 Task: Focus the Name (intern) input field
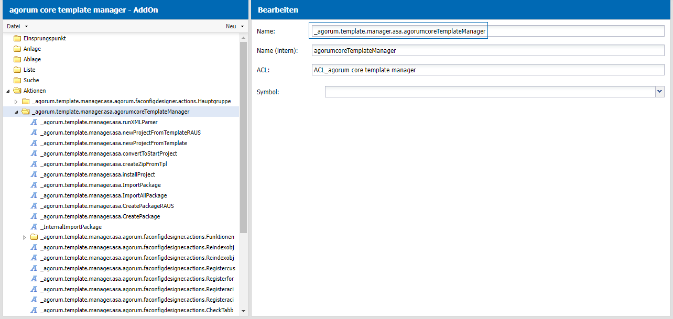pyautogui.click(x=488, y=51)
